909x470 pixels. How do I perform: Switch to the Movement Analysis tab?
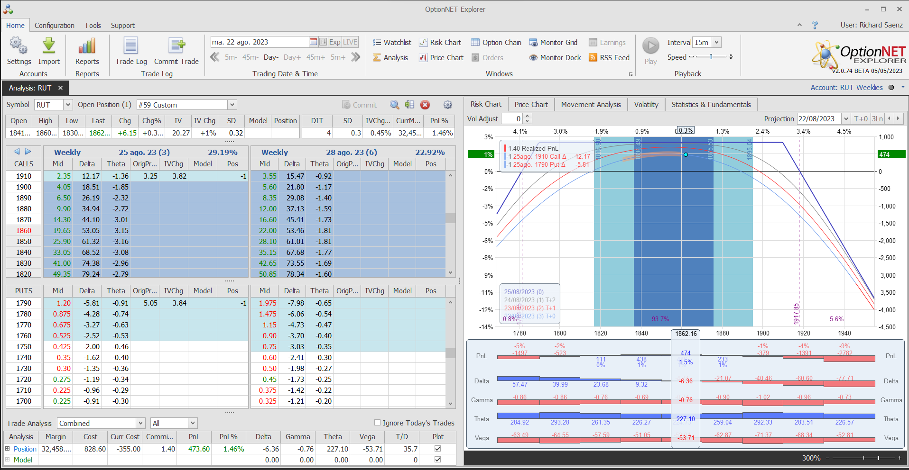pos(591,105)
